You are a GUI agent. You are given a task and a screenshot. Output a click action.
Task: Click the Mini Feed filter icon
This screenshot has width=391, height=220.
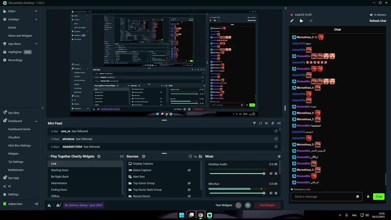pos(254,123)
